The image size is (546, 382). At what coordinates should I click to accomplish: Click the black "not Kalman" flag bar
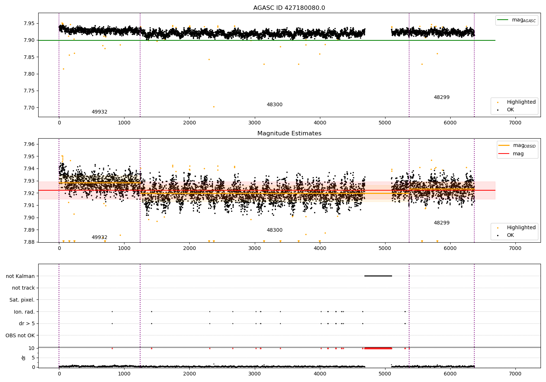pos(378,276)
